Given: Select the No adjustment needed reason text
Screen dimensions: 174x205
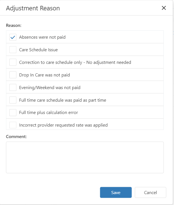Looking at the screenshot, I should [x=109, y=62].
